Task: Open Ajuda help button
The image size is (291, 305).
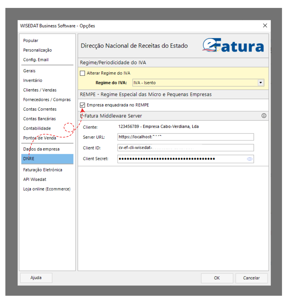Action: pos(36,278)
